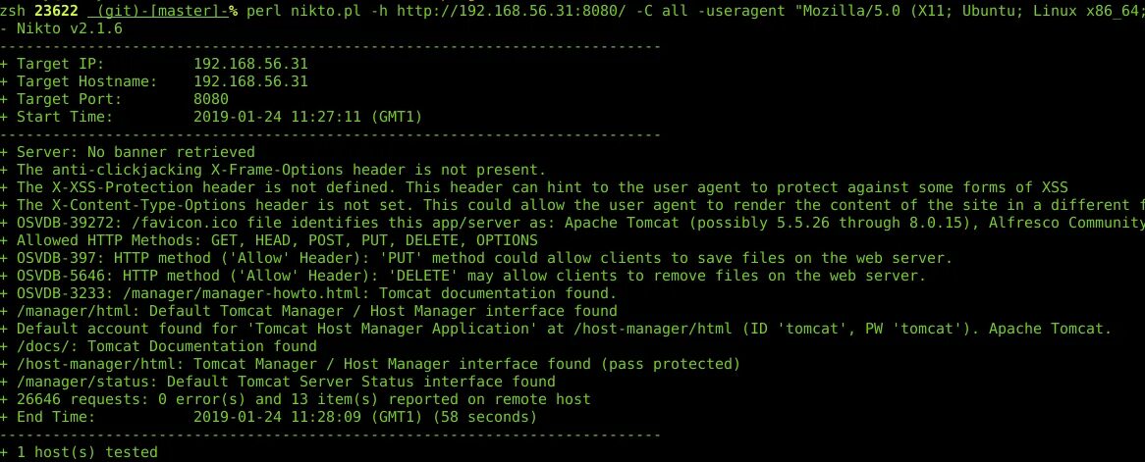The height and width of the screenshot is (462, 1145).
Task: Click the Target Port value 8080
Action: 210,99
